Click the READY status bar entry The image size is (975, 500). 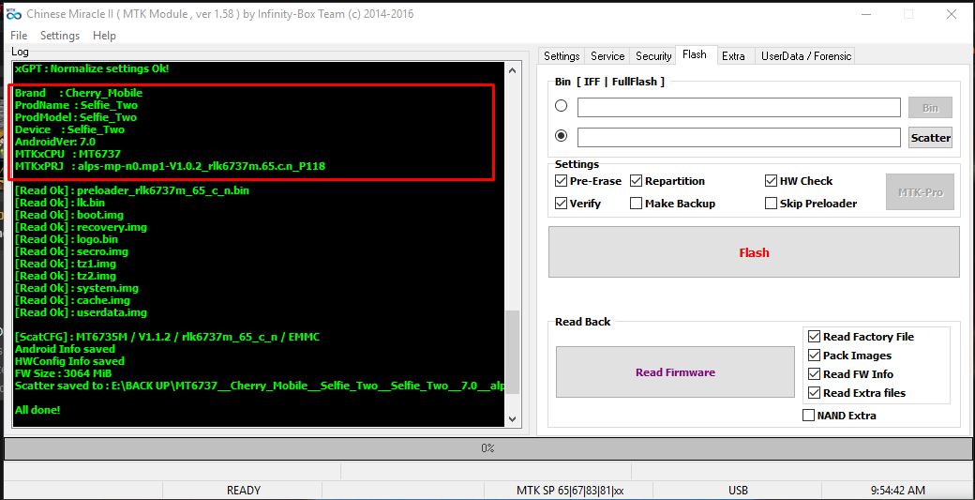click(x=243, y=490)
